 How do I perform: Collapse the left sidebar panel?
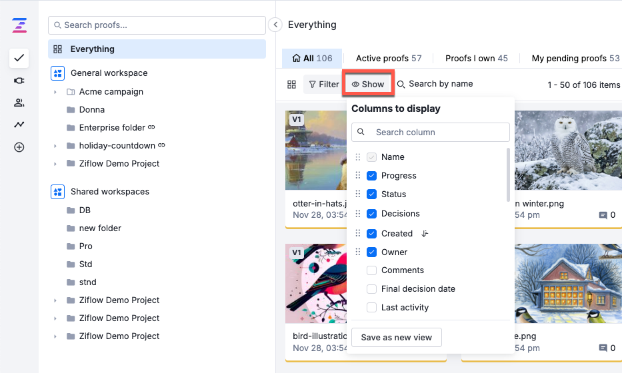click(x=275, y=25)
